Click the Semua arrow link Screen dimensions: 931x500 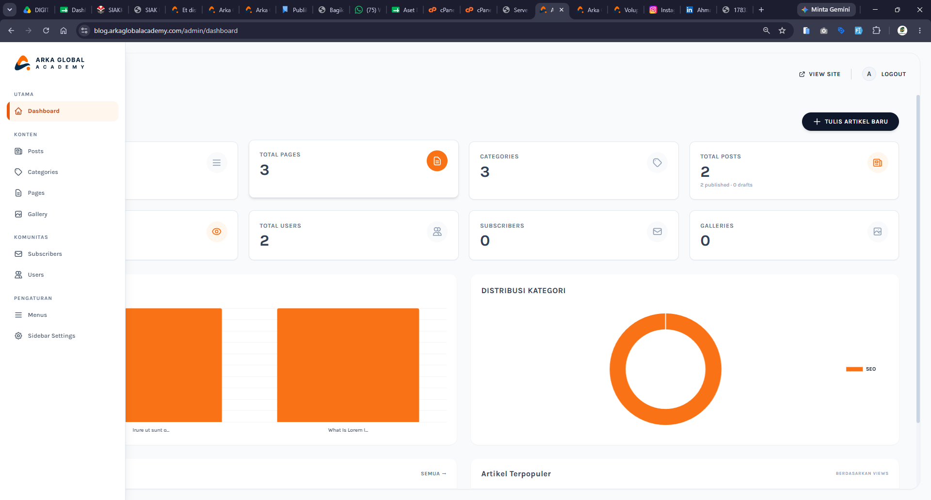pos(433,474)
